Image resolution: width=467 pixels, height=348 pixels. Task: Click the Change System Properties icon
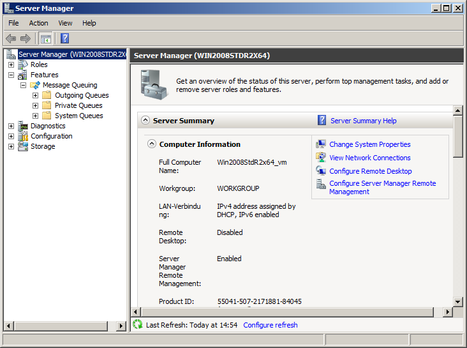coord(321,144)
